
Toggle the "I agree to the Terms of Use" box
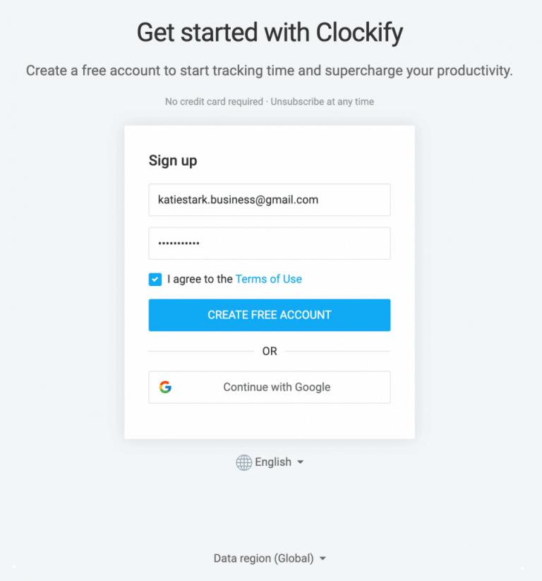coord(155,280)
